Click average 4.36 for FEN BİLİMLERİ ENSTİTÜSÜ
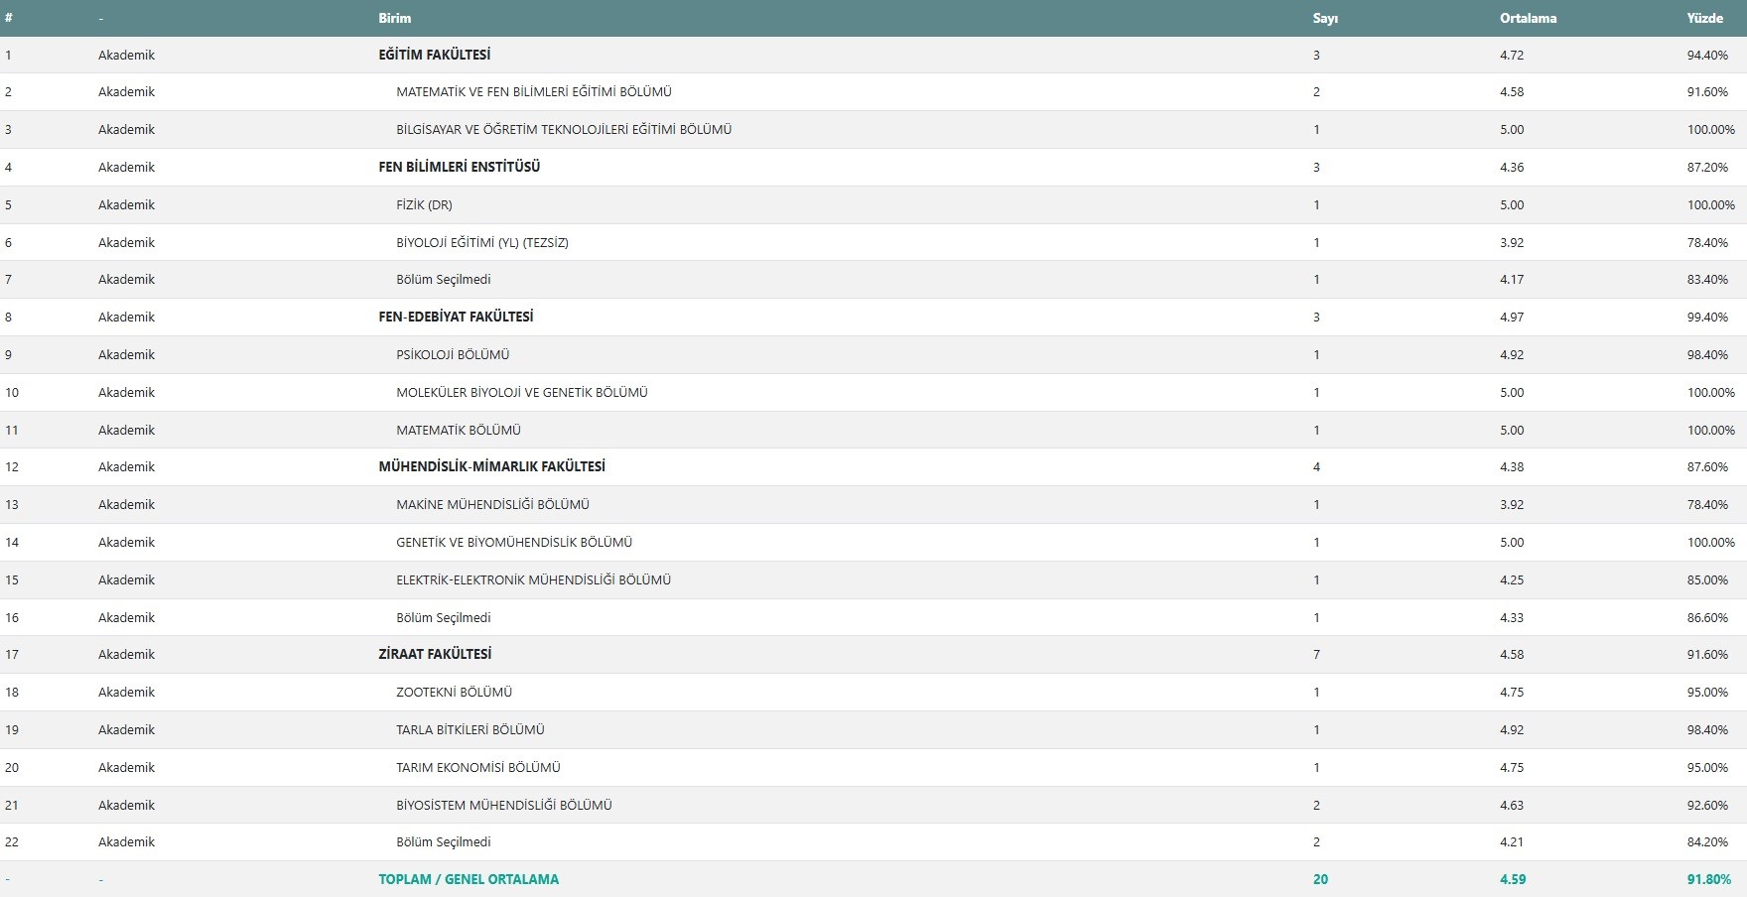 click(1512, 167)
